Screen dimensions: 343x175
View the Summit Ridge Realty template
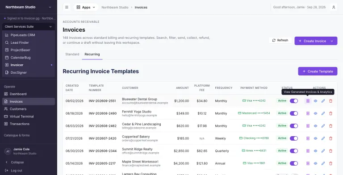coord(315,151)
